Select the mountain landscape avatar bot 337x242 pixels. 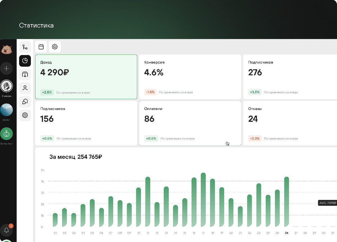[x=6, y=110]
